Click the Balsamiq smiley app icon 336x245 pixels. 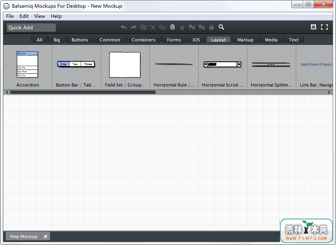[7, 6]
